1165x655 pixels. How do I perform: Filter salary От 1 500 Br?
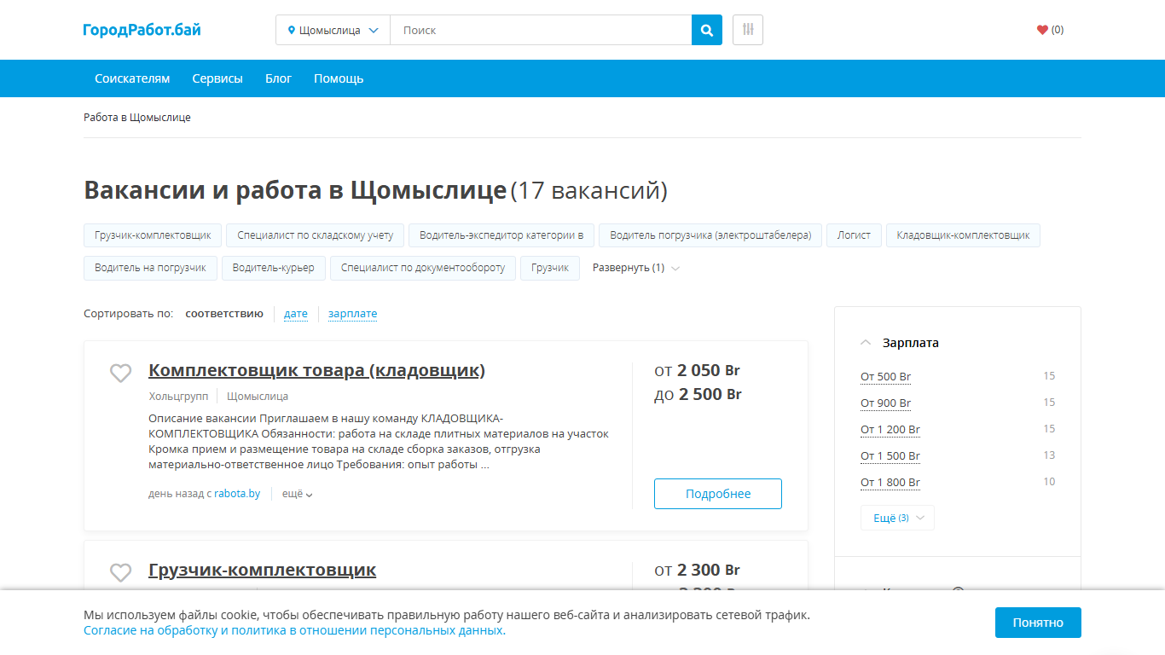[x=890, y=456]
